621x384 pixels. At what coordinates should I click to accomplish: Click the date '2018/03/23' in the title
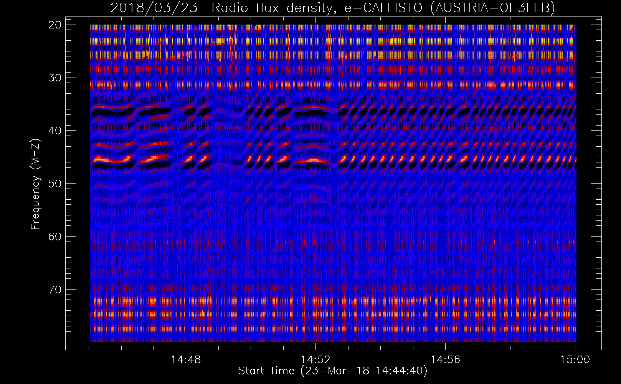coord(154,8)
